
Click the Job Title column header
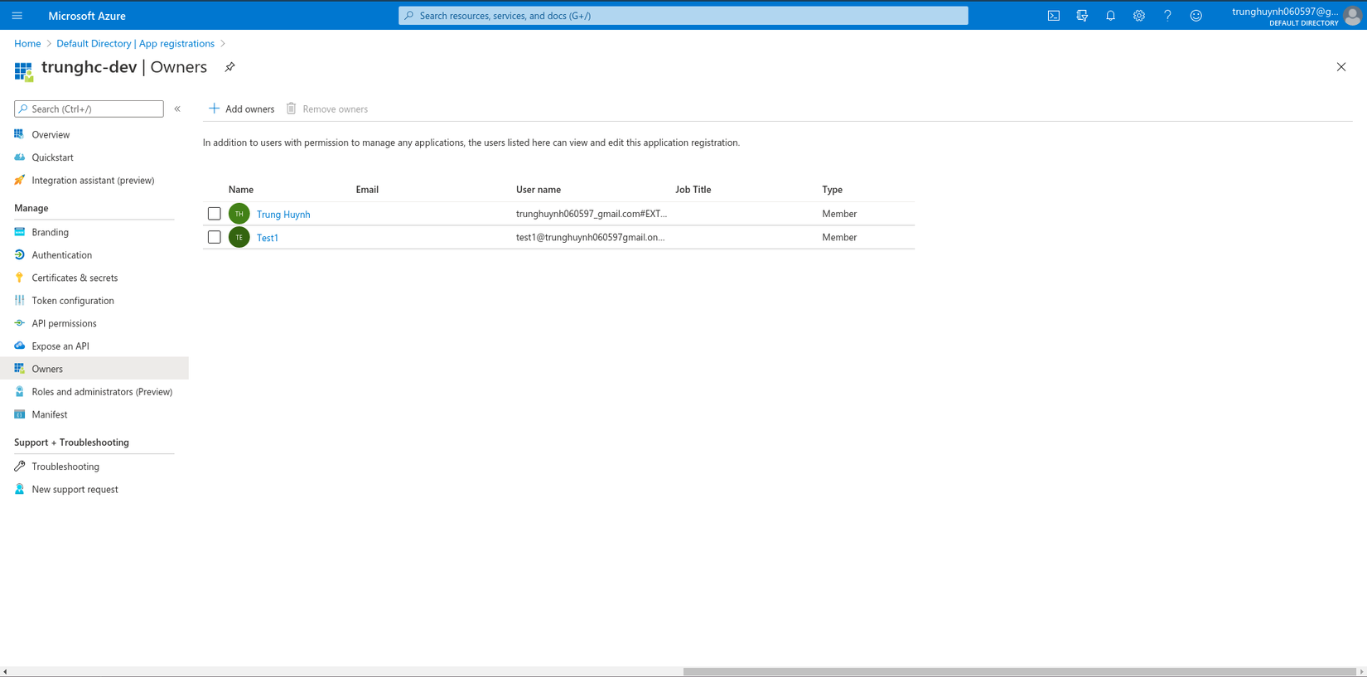point(693,190)
